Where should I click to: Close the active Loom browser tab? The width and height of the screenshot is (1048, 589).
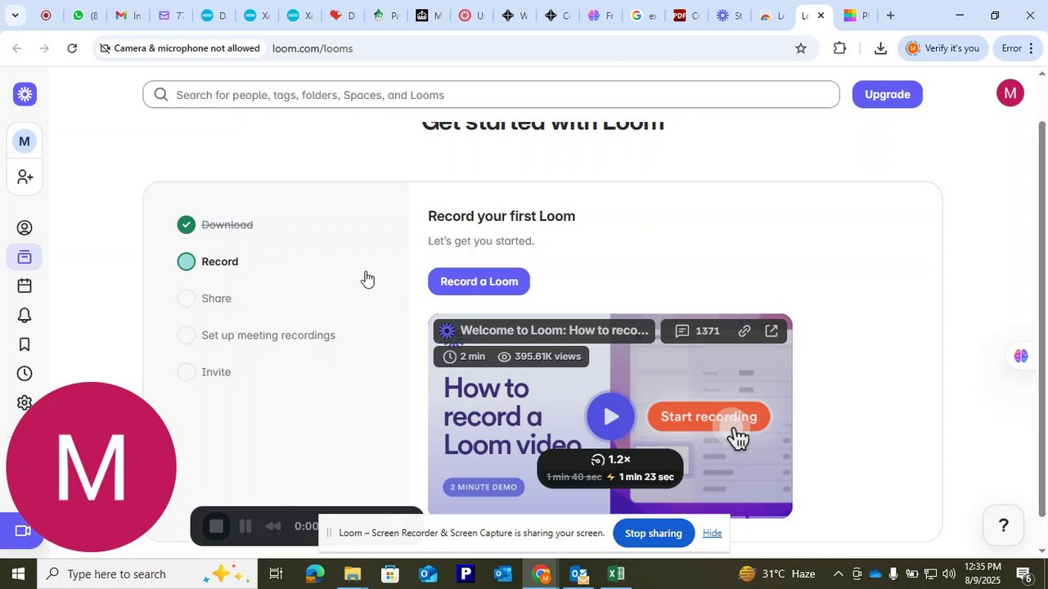click(821, 16)
